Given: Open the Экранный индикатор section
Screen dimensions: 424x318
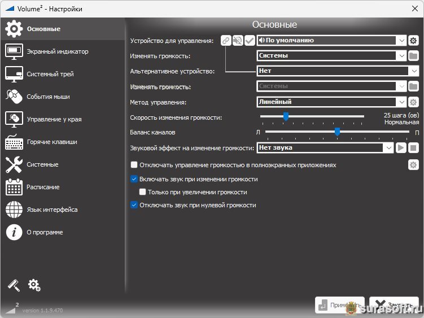Looking at the screenshot, I should click(x=63, y=51).
